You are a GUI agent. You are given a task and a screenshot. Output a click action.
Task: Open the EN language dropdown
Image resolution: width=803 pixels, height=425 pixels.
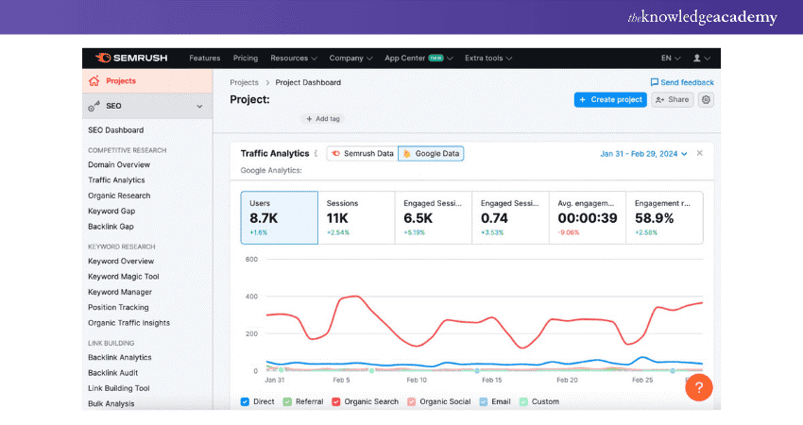tap(671, 58)
